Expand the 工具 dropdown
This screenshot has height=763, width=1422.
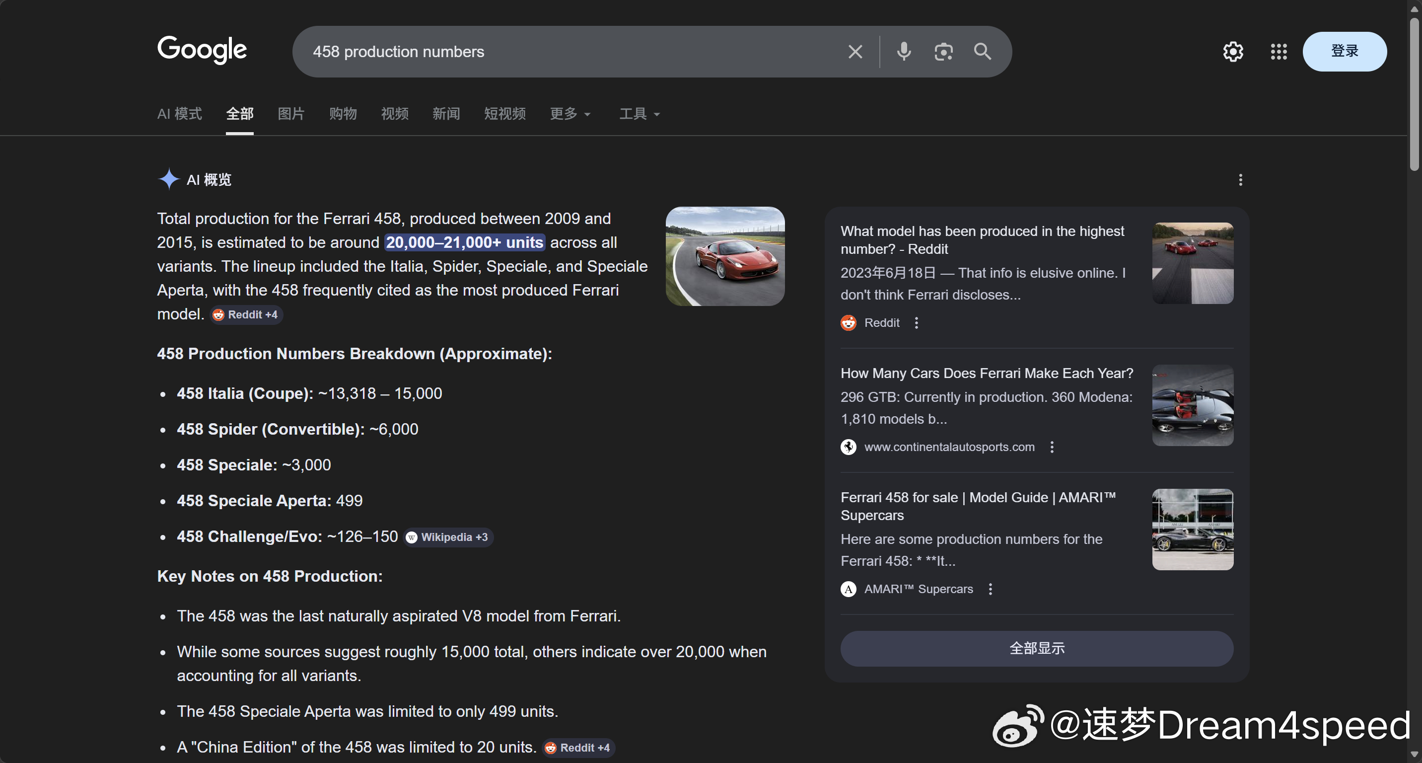click(x=639, y=114)
